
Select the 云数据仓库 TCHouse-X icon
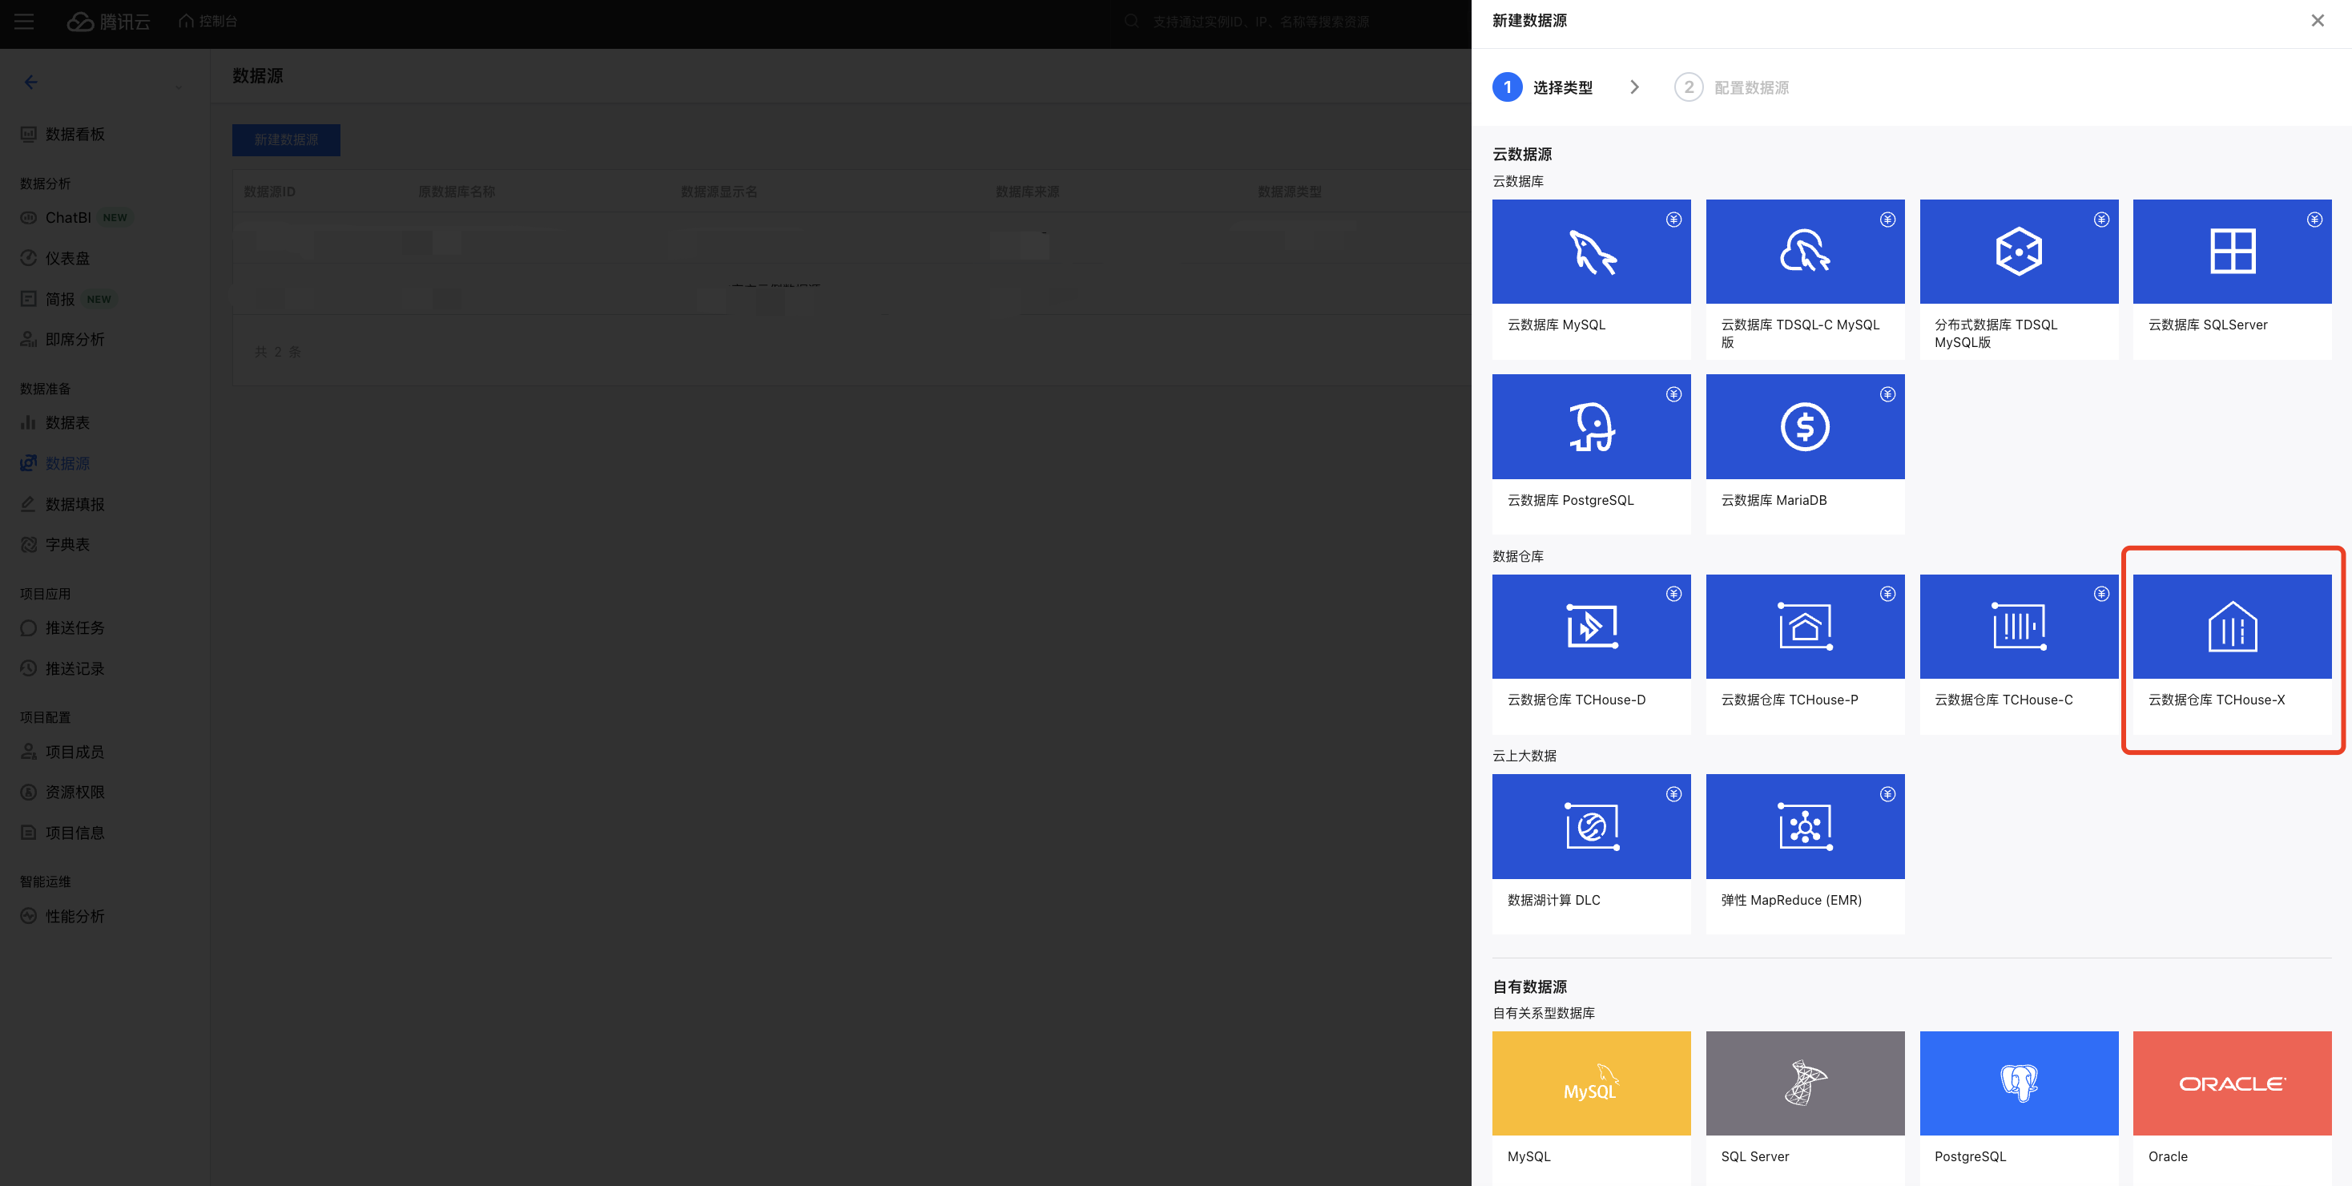2233,627
